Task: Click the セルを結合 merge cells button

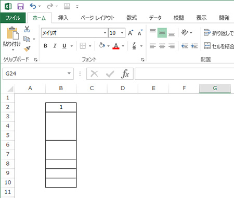Action: (x=219, y=46)
